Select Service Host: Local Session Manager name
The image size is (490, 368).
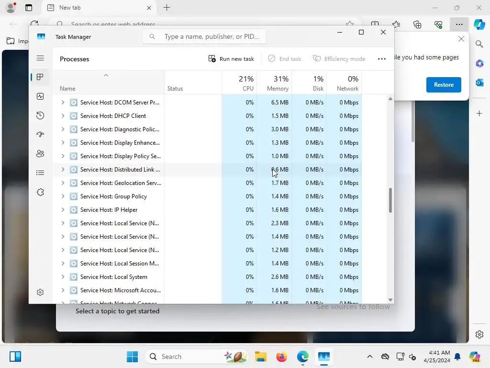[x=120, y=264]
